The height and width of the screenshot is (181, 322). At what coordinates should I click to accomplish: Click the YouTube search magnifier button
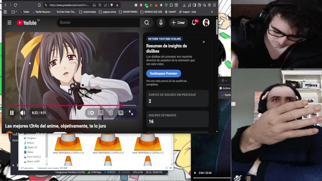(147, 23)
